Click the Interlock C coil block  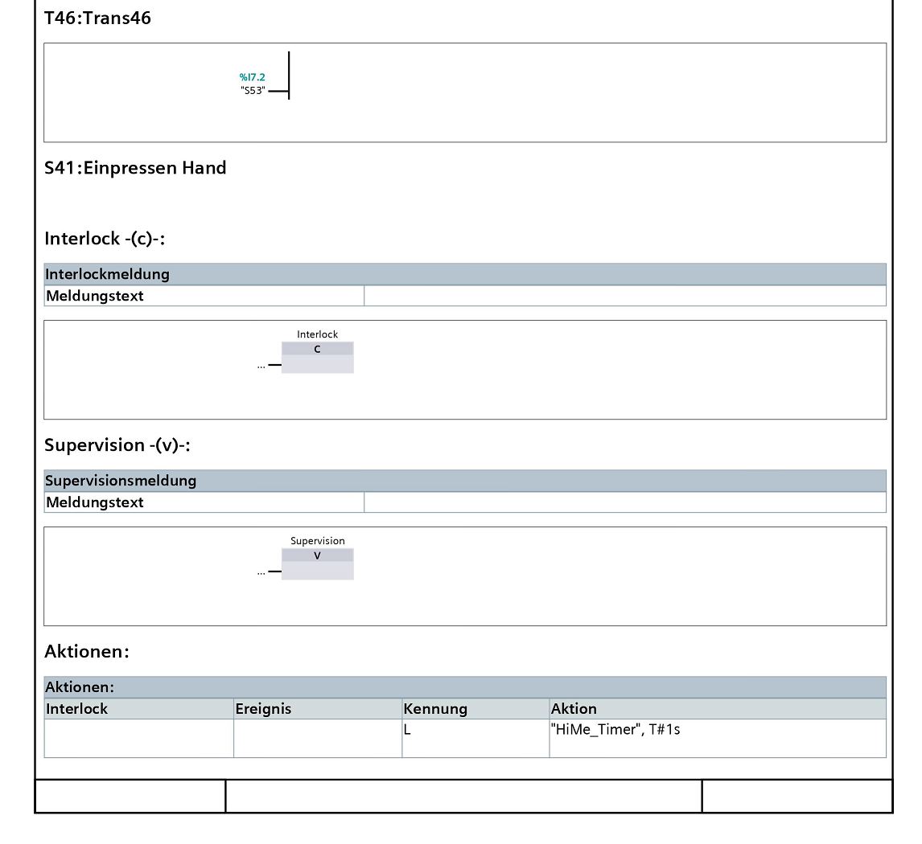(x=317, y=357)
